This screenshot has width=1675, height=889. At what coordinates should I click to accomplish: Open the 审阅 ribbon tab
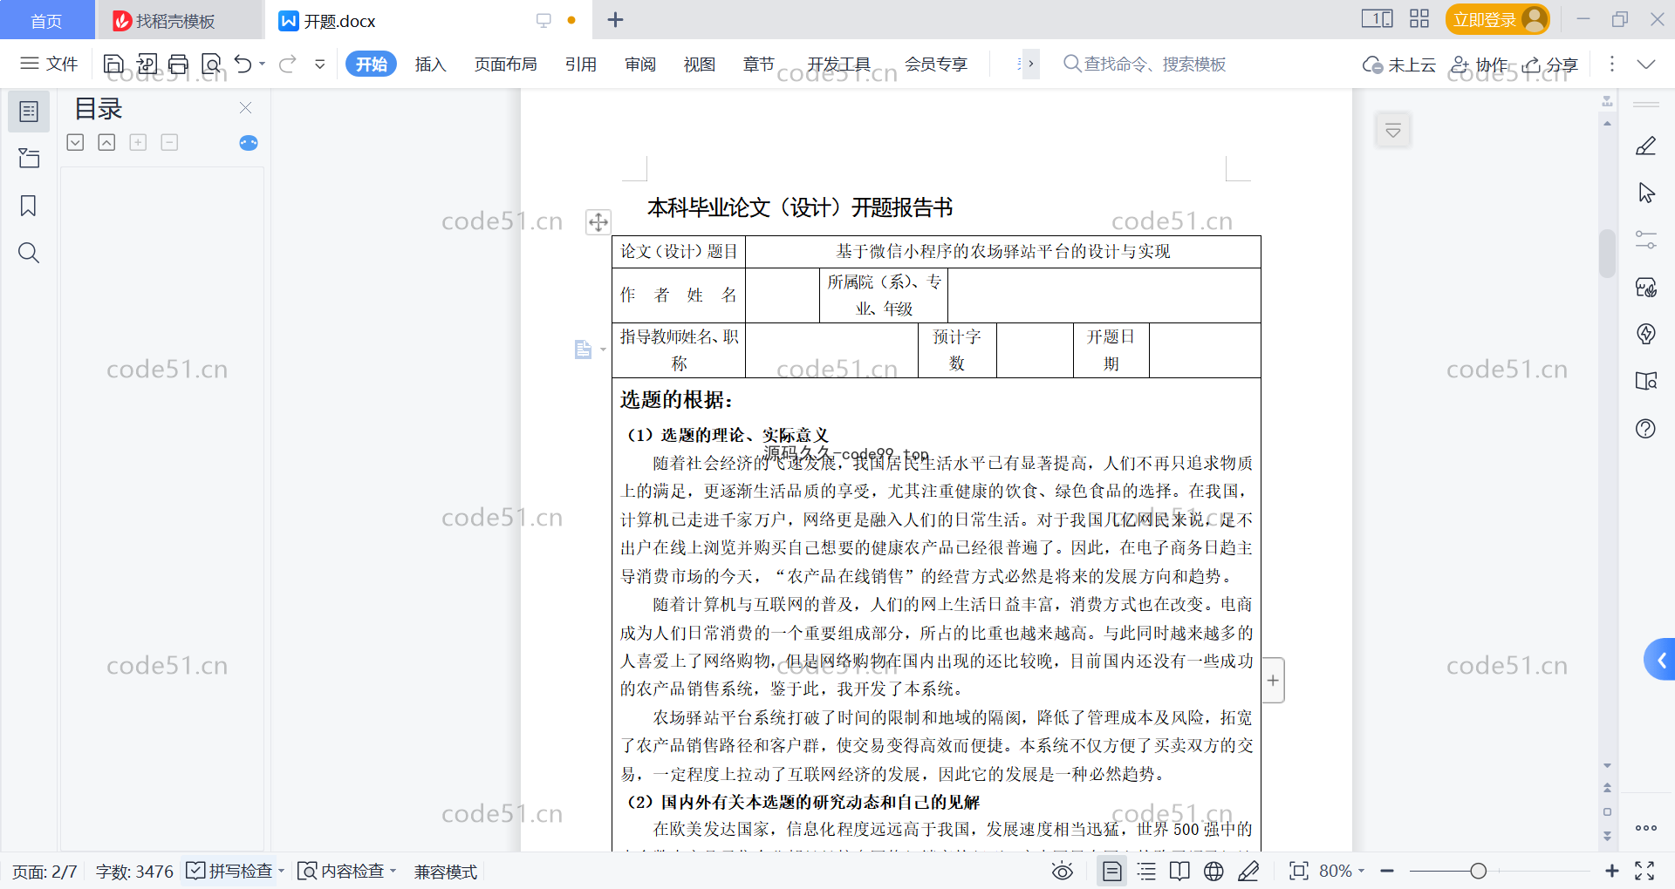[639, 64]
